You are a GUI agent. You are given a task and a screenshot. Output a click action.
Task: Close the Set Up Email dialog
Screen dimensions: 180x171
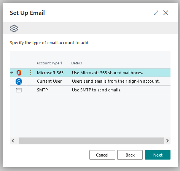coord(166,13)
